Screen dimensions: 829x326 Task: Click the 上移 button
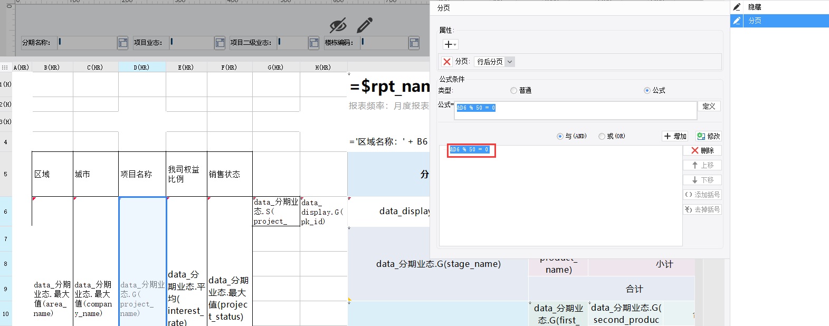pyautogui.click(x=702, y=165)
